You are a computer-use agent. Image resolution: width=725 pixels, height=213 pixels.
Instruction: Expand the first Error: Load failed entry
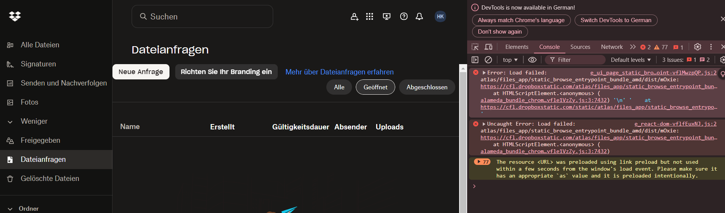[x=484, y=73]
